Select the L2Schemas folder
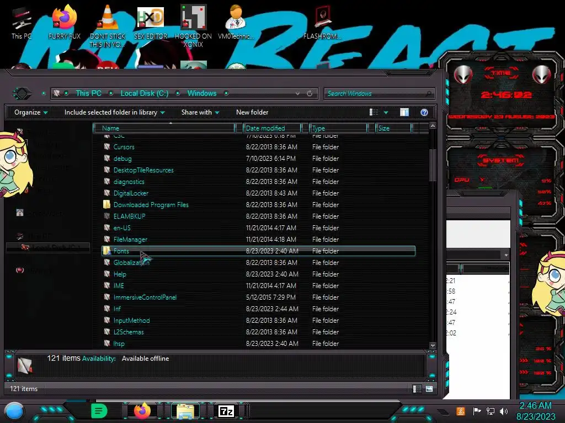The height and width of the screenshot is (423, 565). tap(258, 332)
